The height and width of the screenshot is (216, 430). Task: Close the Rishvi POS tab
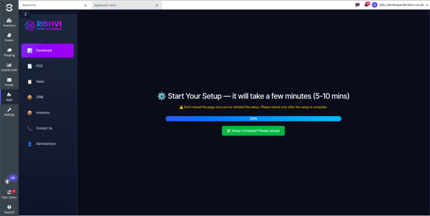pyautogui.click(x=85, y=6)
